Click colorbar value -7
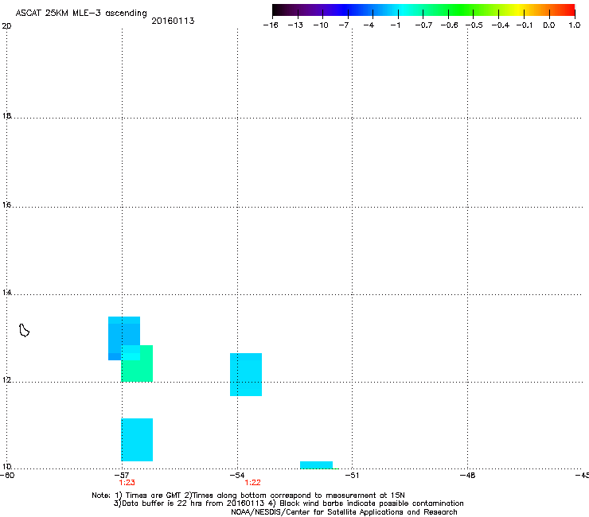589x517 pixels. (344, 25)
